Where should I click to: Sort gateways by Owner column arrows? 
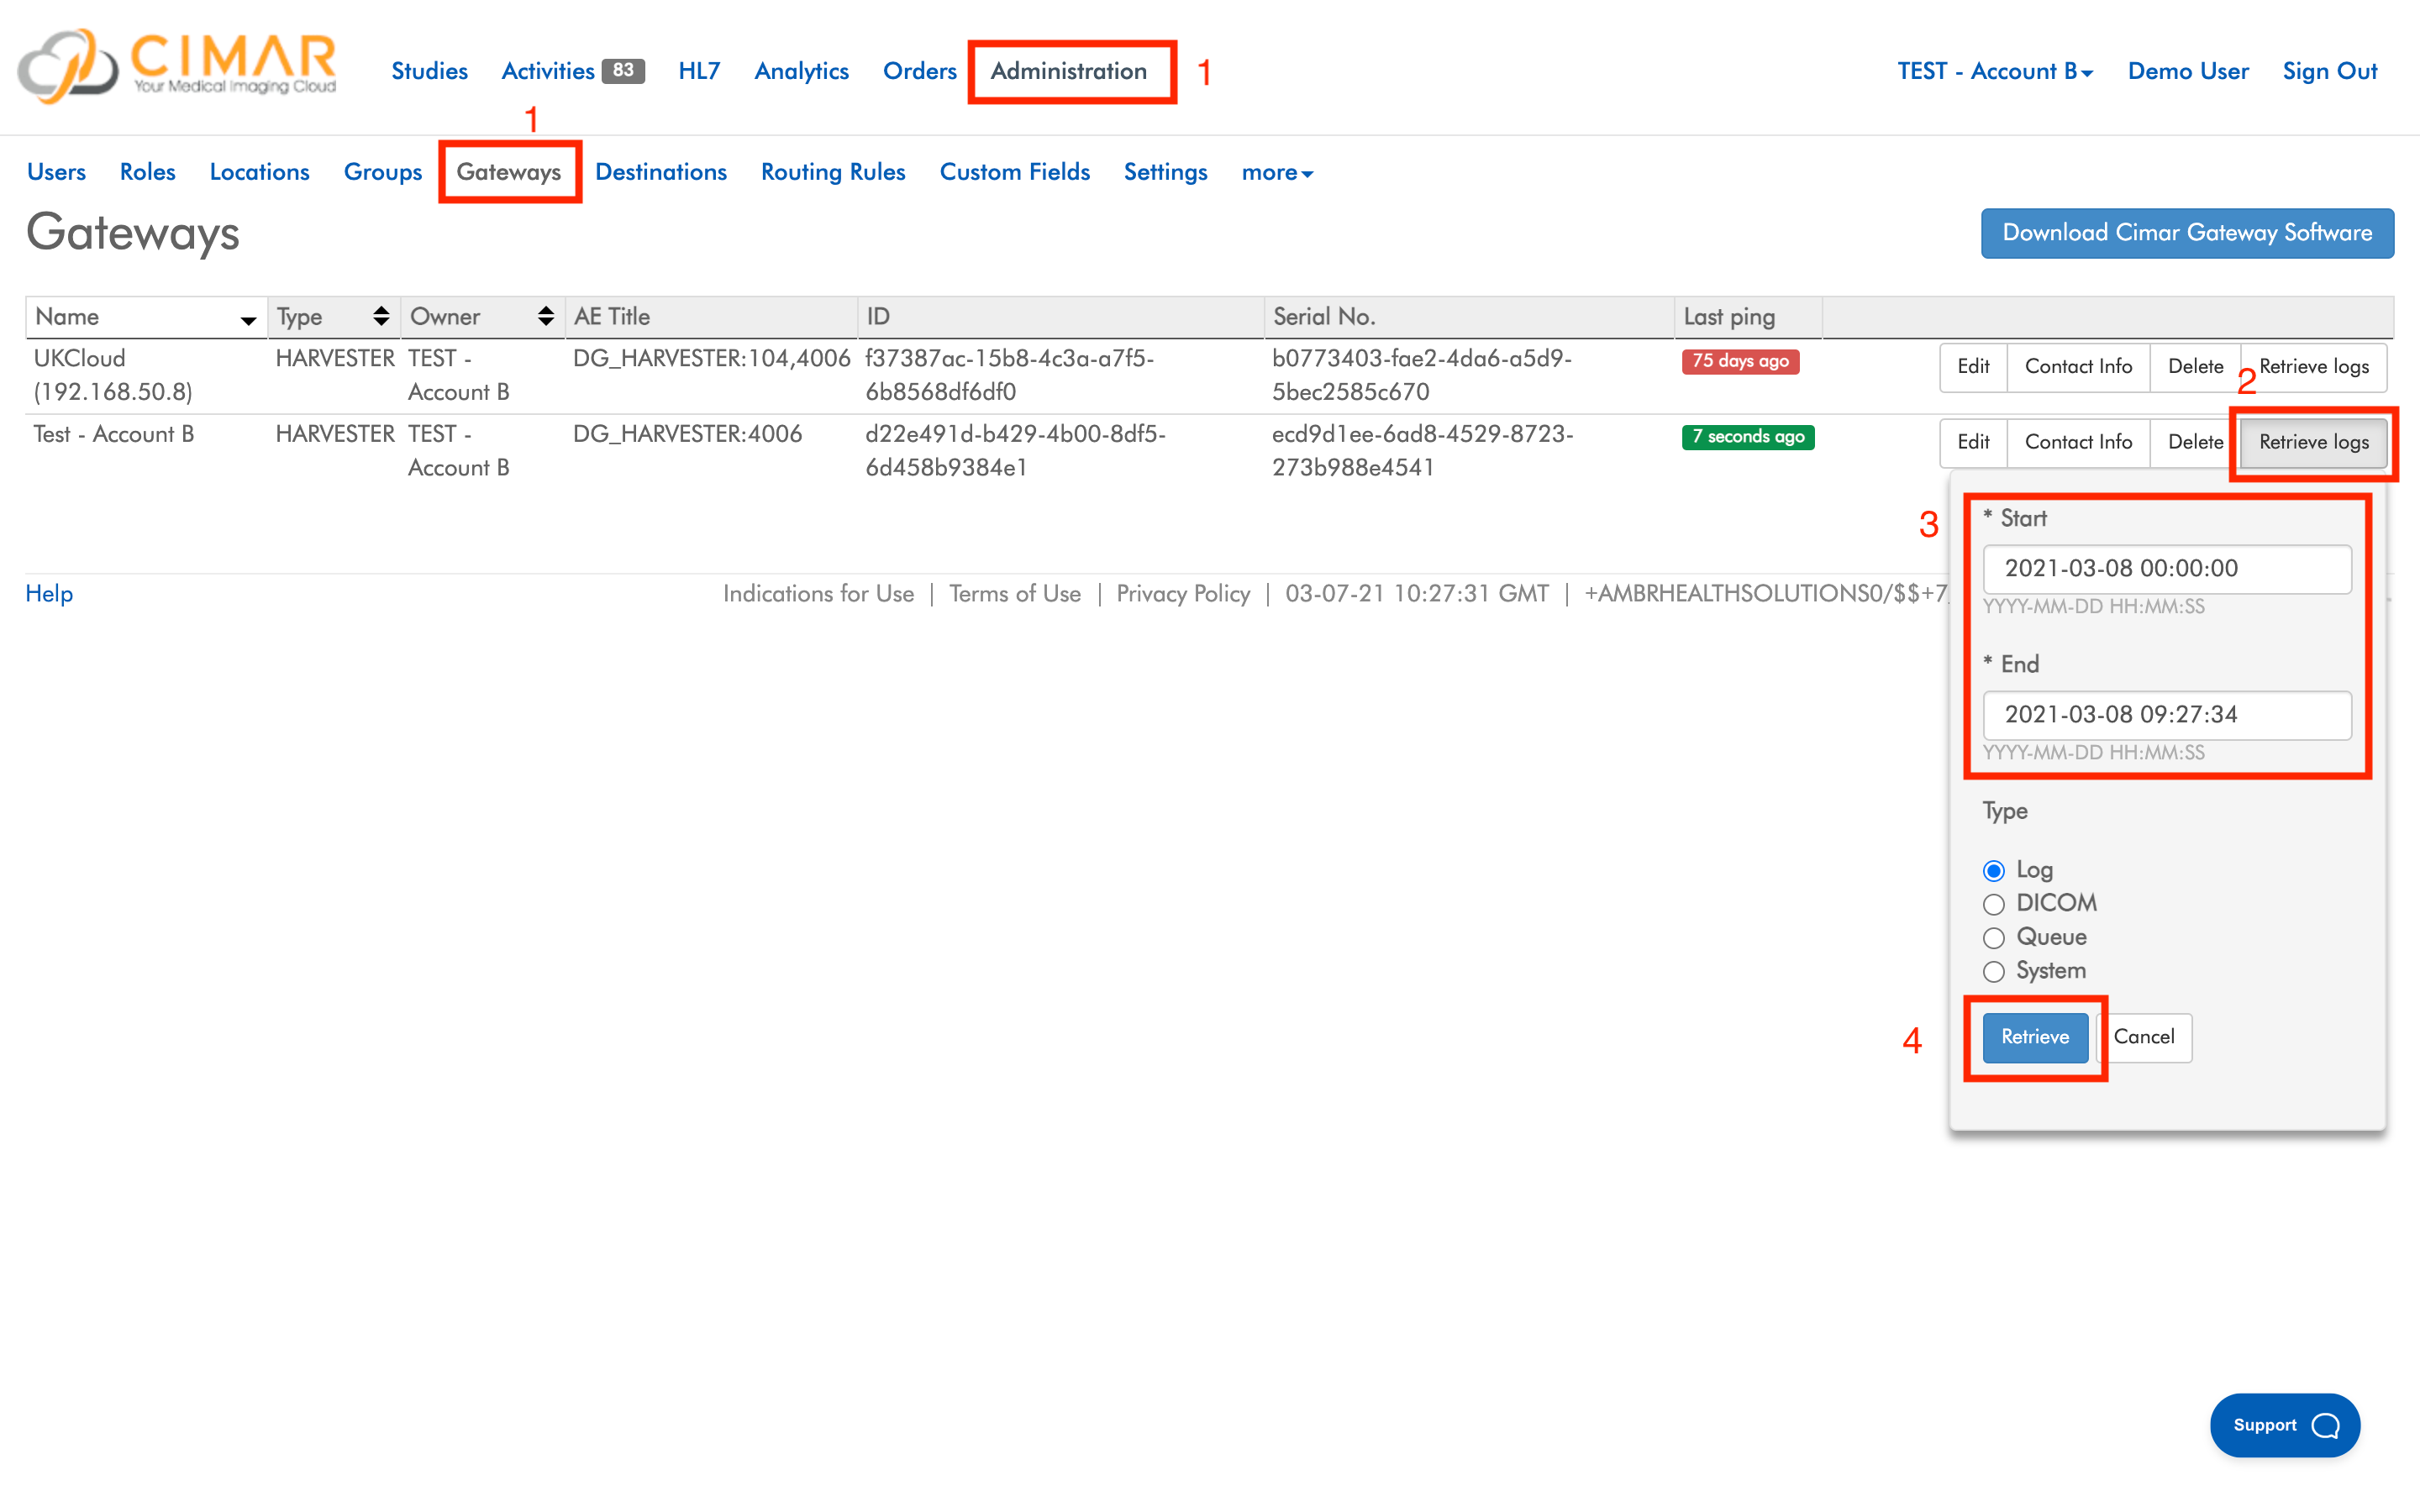pos(545,317)
